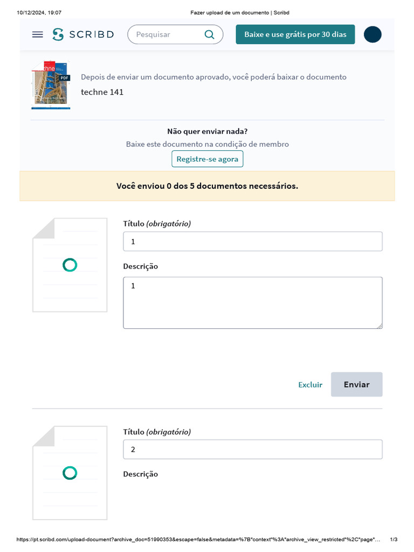Click the Pesquisar search field
The width and height of the screenshot is (414, 552).
click(x=167, y=34)
